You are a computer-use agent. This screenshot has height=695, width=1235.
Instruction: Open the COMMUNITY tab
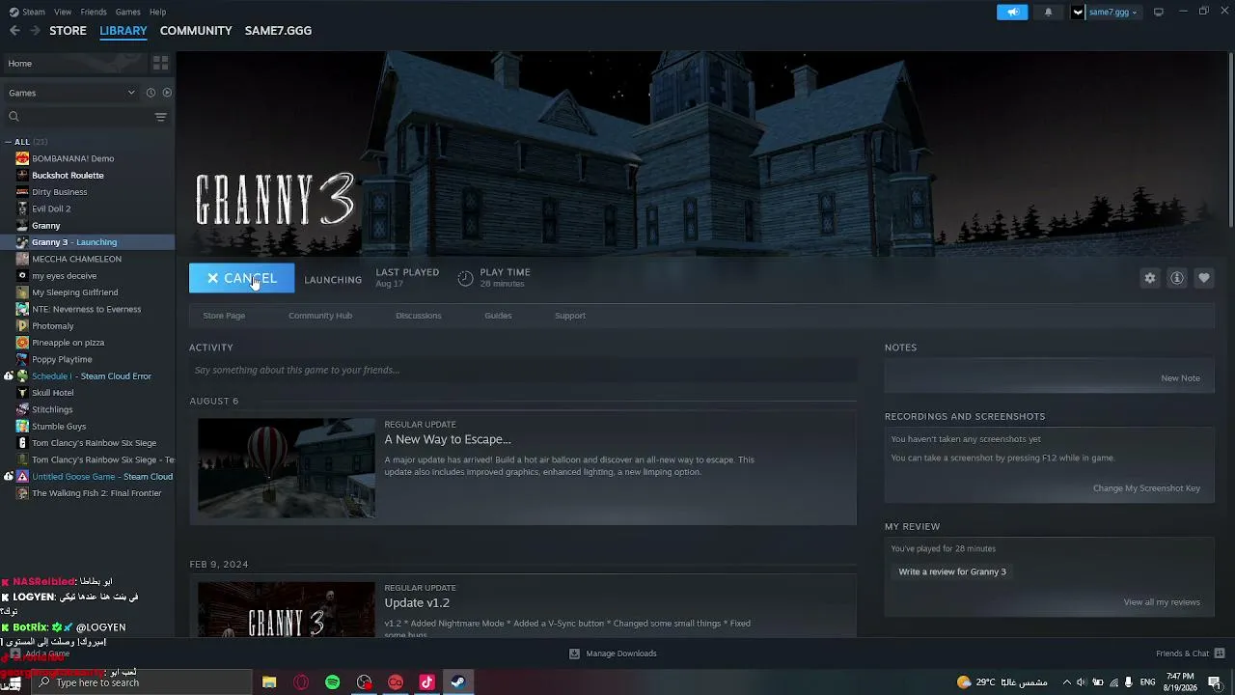[196, 31]
